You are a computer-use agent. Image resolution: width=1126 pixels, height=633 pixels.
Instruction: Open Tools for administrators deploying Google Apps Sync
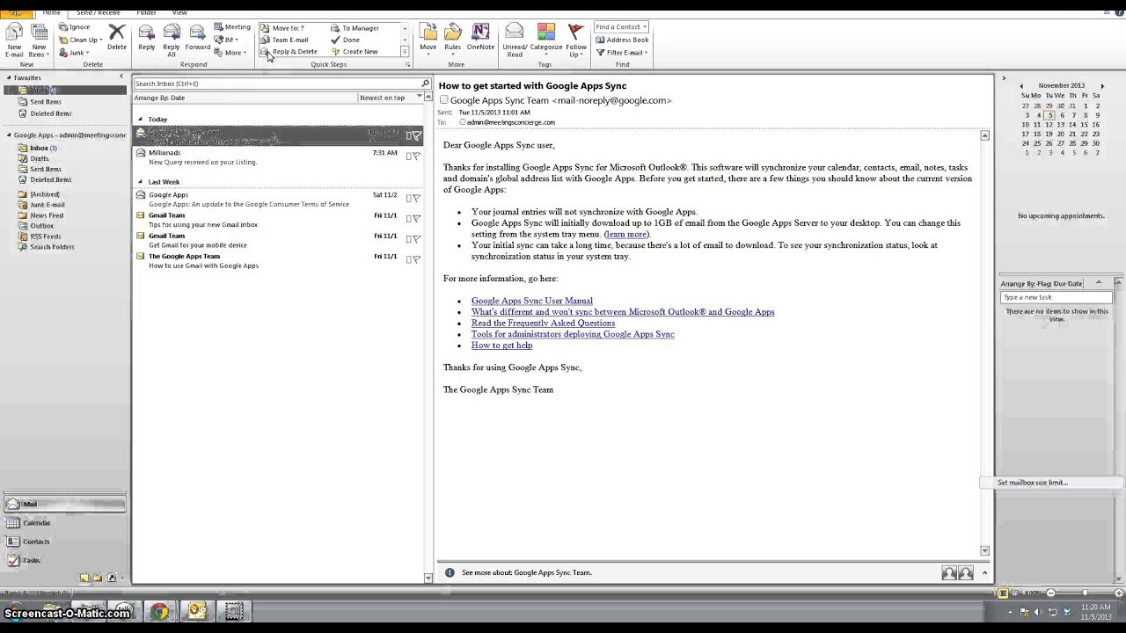pyautogui.click(x=573, y=334)
